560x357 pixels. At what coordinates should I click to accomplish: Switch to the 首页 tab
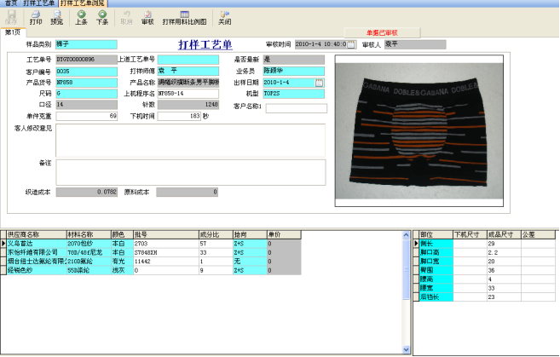pyautogui.click(x=10, y=3)
